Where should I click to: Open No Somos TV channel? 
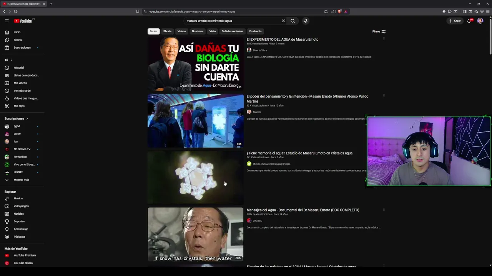click(22, 149)
